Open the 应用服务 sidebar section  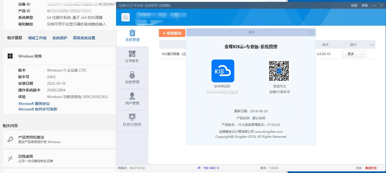tap(132, 57)
